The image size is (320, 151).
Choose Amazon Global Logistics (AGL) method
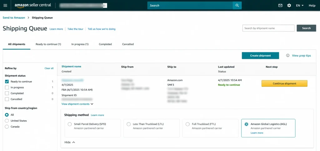click(247, 124)
